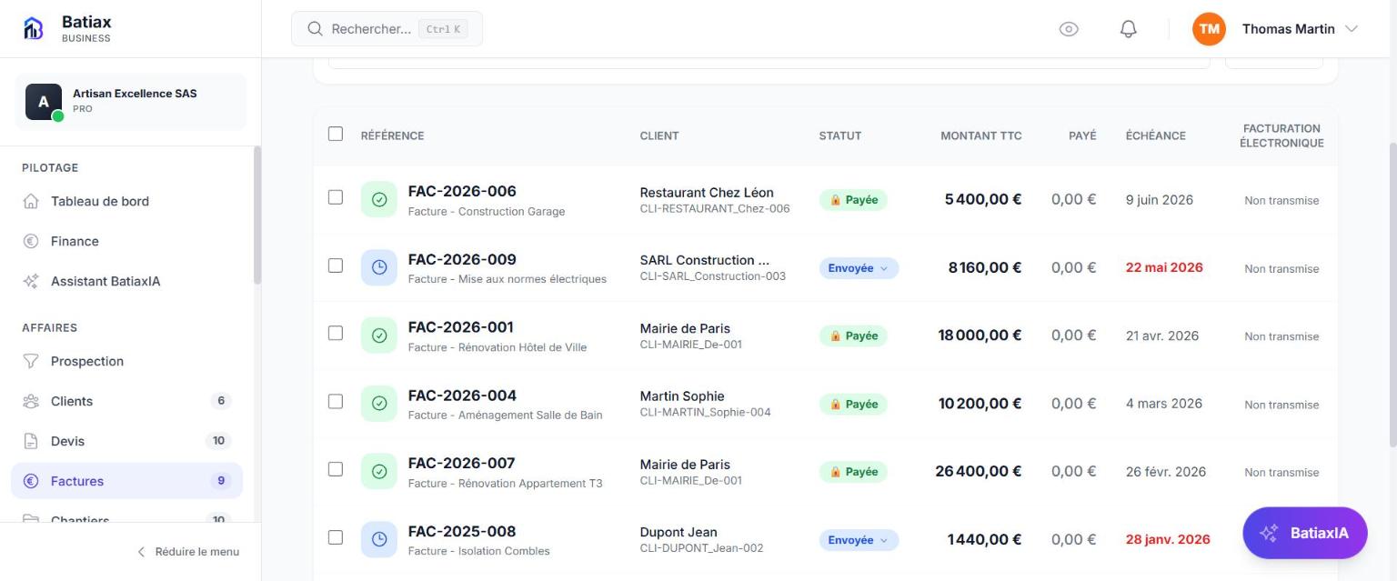Tick the select-all checkbox in table header
This screenshot has height=581, width=1397.
336,134
